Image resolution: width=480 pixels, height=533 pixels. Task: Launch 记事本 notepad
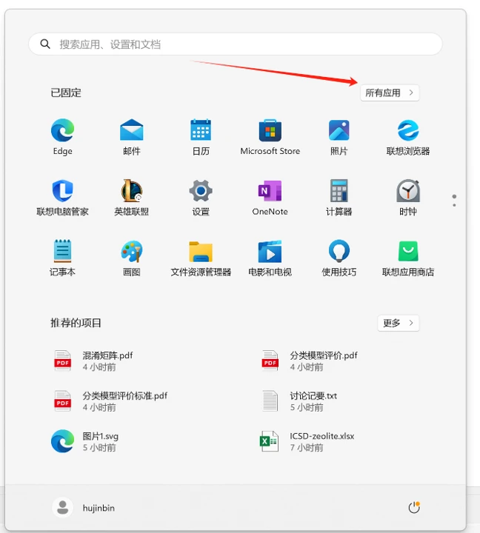[x=63, y=258]
